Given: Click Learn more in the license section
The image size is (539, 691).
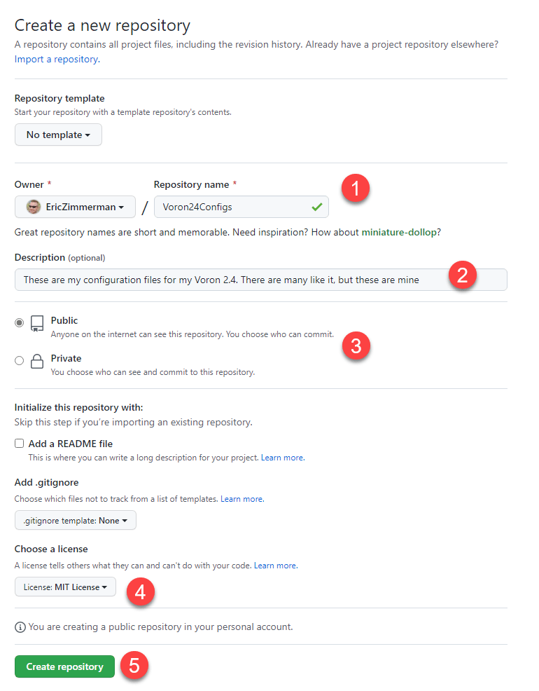Looking at the screenshot, I should (275, 565).
